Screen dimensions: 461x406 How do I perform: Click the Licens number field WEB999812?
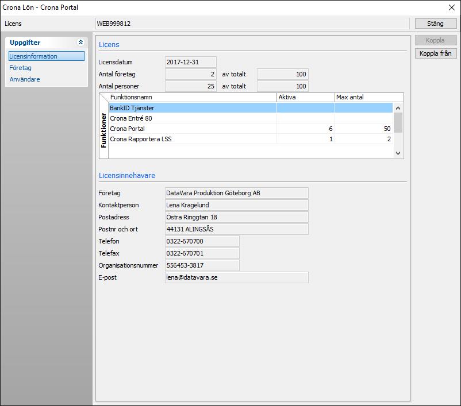coord(252,24)
